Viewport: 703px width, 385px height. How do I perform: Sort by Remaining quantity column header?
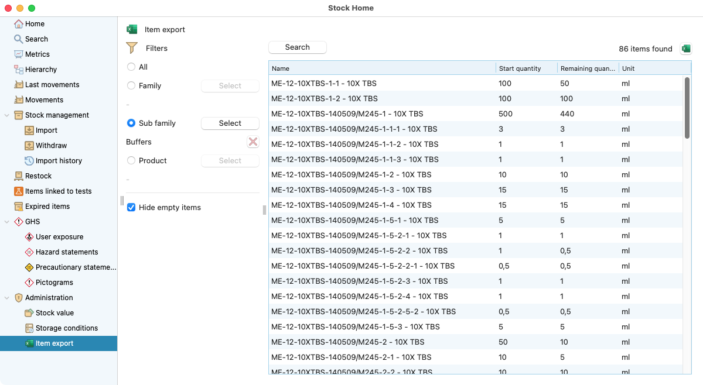coord(588,68)
